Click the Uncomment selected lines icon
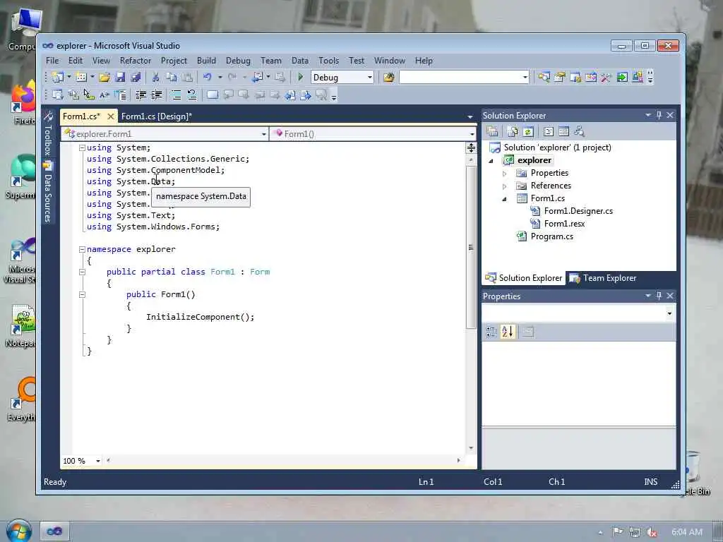The height and width of the screenshot is (542, 723). (192, 95)
